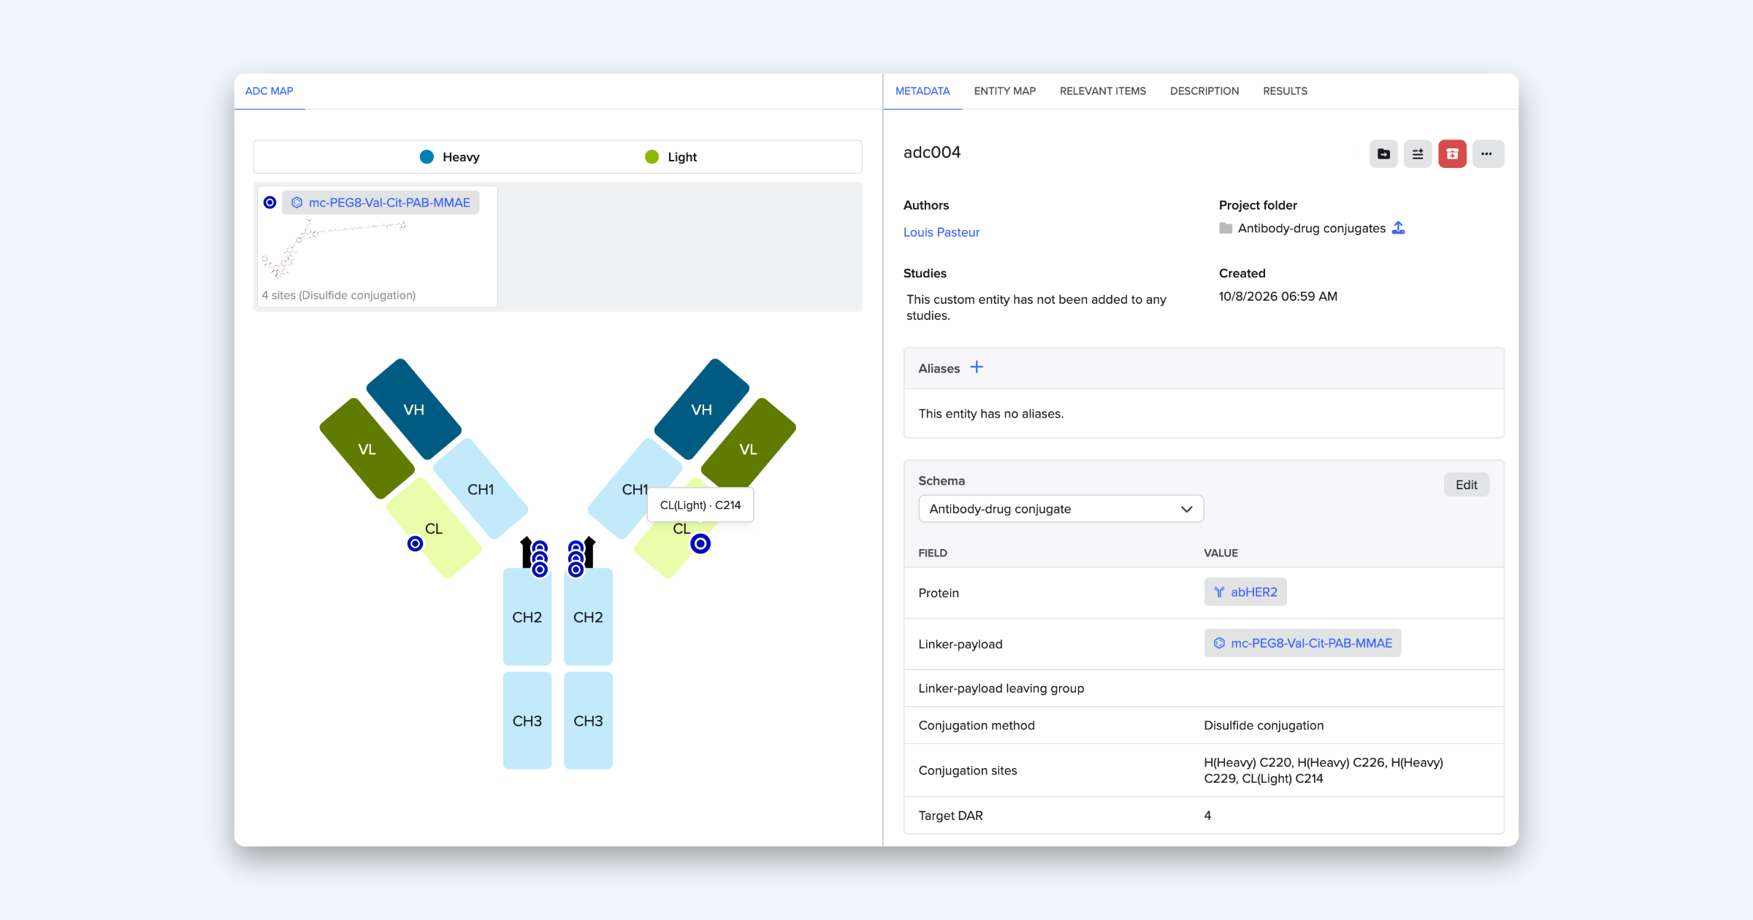
Task: Select the left VH domain block
Action: (x=414, y=409)
